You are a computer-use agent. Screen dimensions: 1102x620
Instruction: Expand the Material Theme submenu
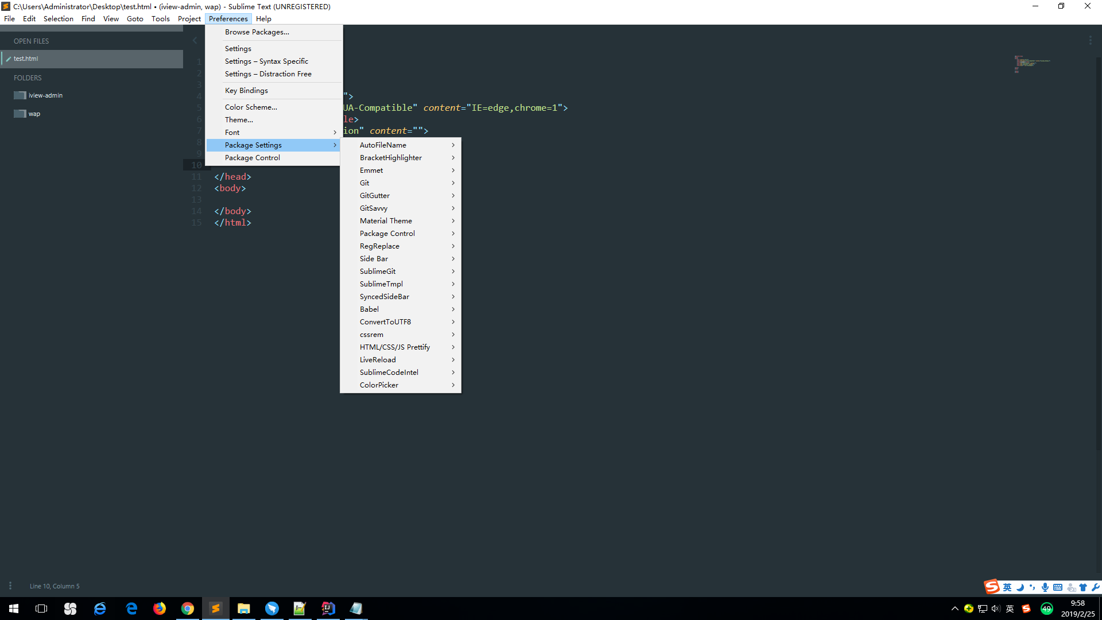point(401,221)
